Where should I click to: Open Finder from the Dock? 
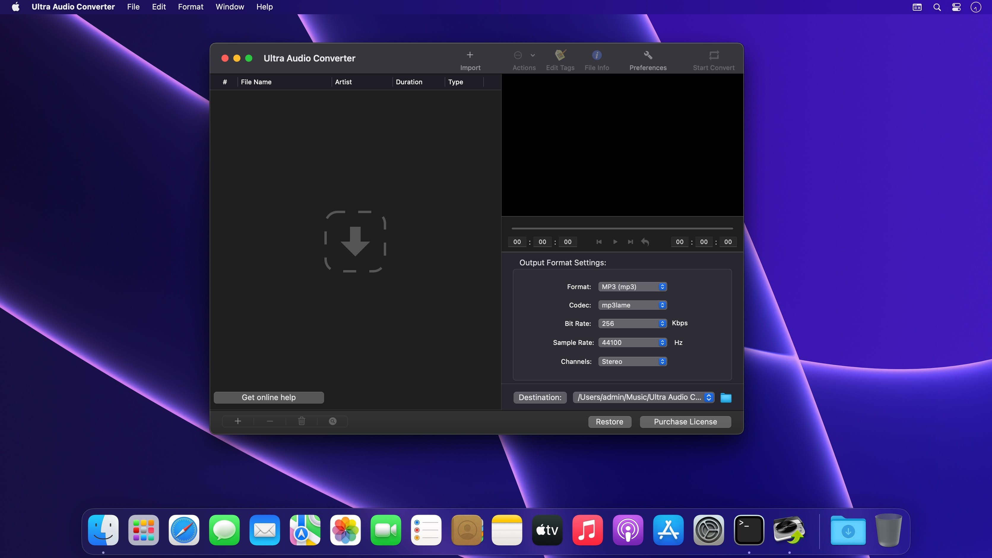point(103,530)
